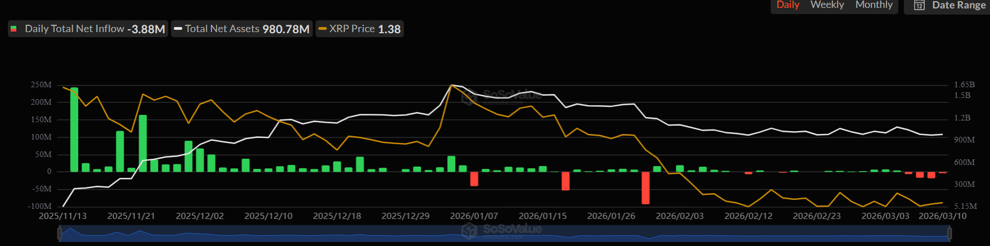Click the calendar icon beside Date Range
Image resolution: width=990 pixels, height=246 pixels.
919,5
